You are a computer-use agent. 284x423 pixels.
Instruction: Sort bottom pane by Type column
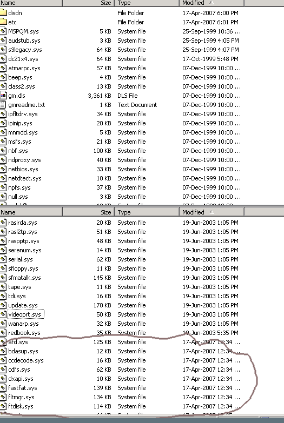(x=147, y=212)
